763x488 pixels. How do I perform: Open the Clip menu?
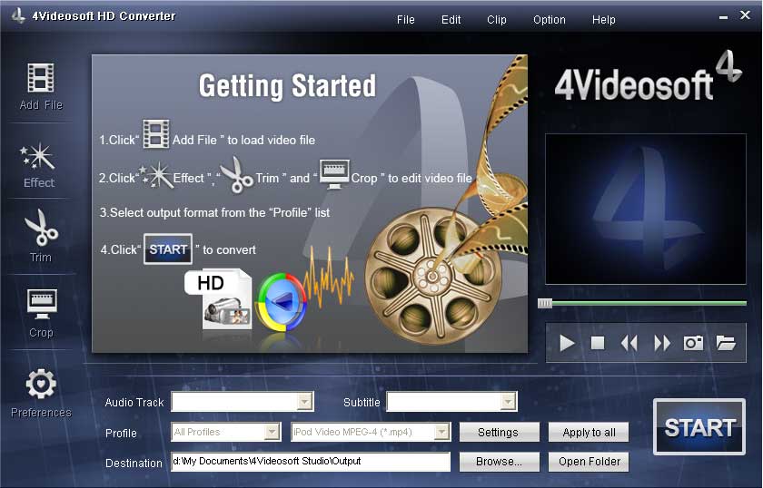496,19
